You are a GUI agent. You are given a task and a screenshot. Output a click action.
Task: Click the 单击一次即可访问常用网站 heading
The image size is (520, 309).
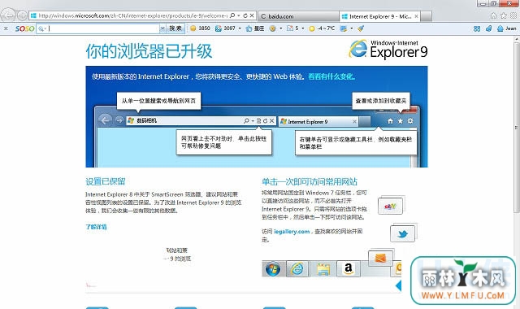(310, 181)
